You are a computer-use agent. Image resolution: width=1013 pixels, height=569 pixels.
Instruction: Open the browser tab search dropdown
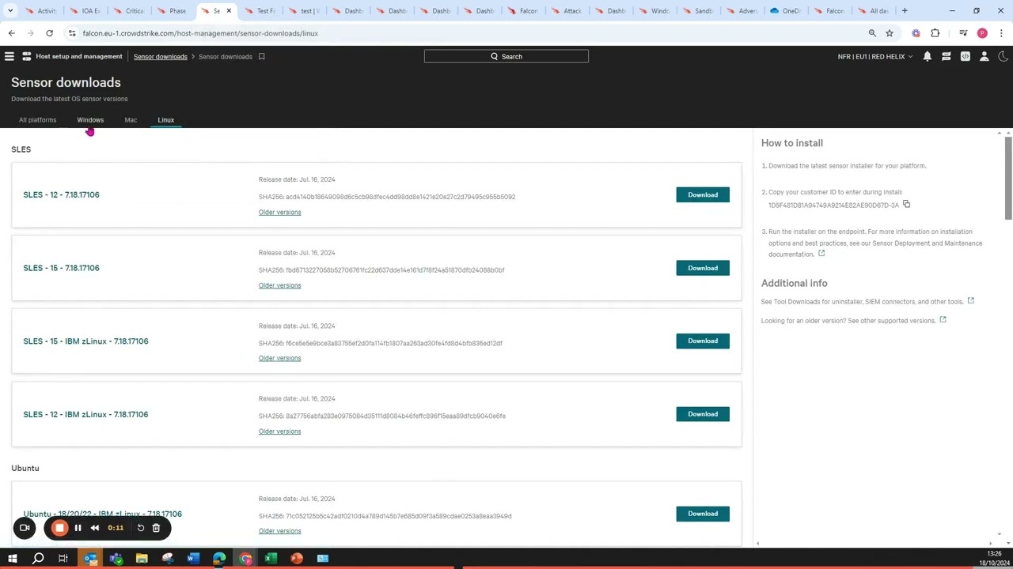click(x=10, y=11)
